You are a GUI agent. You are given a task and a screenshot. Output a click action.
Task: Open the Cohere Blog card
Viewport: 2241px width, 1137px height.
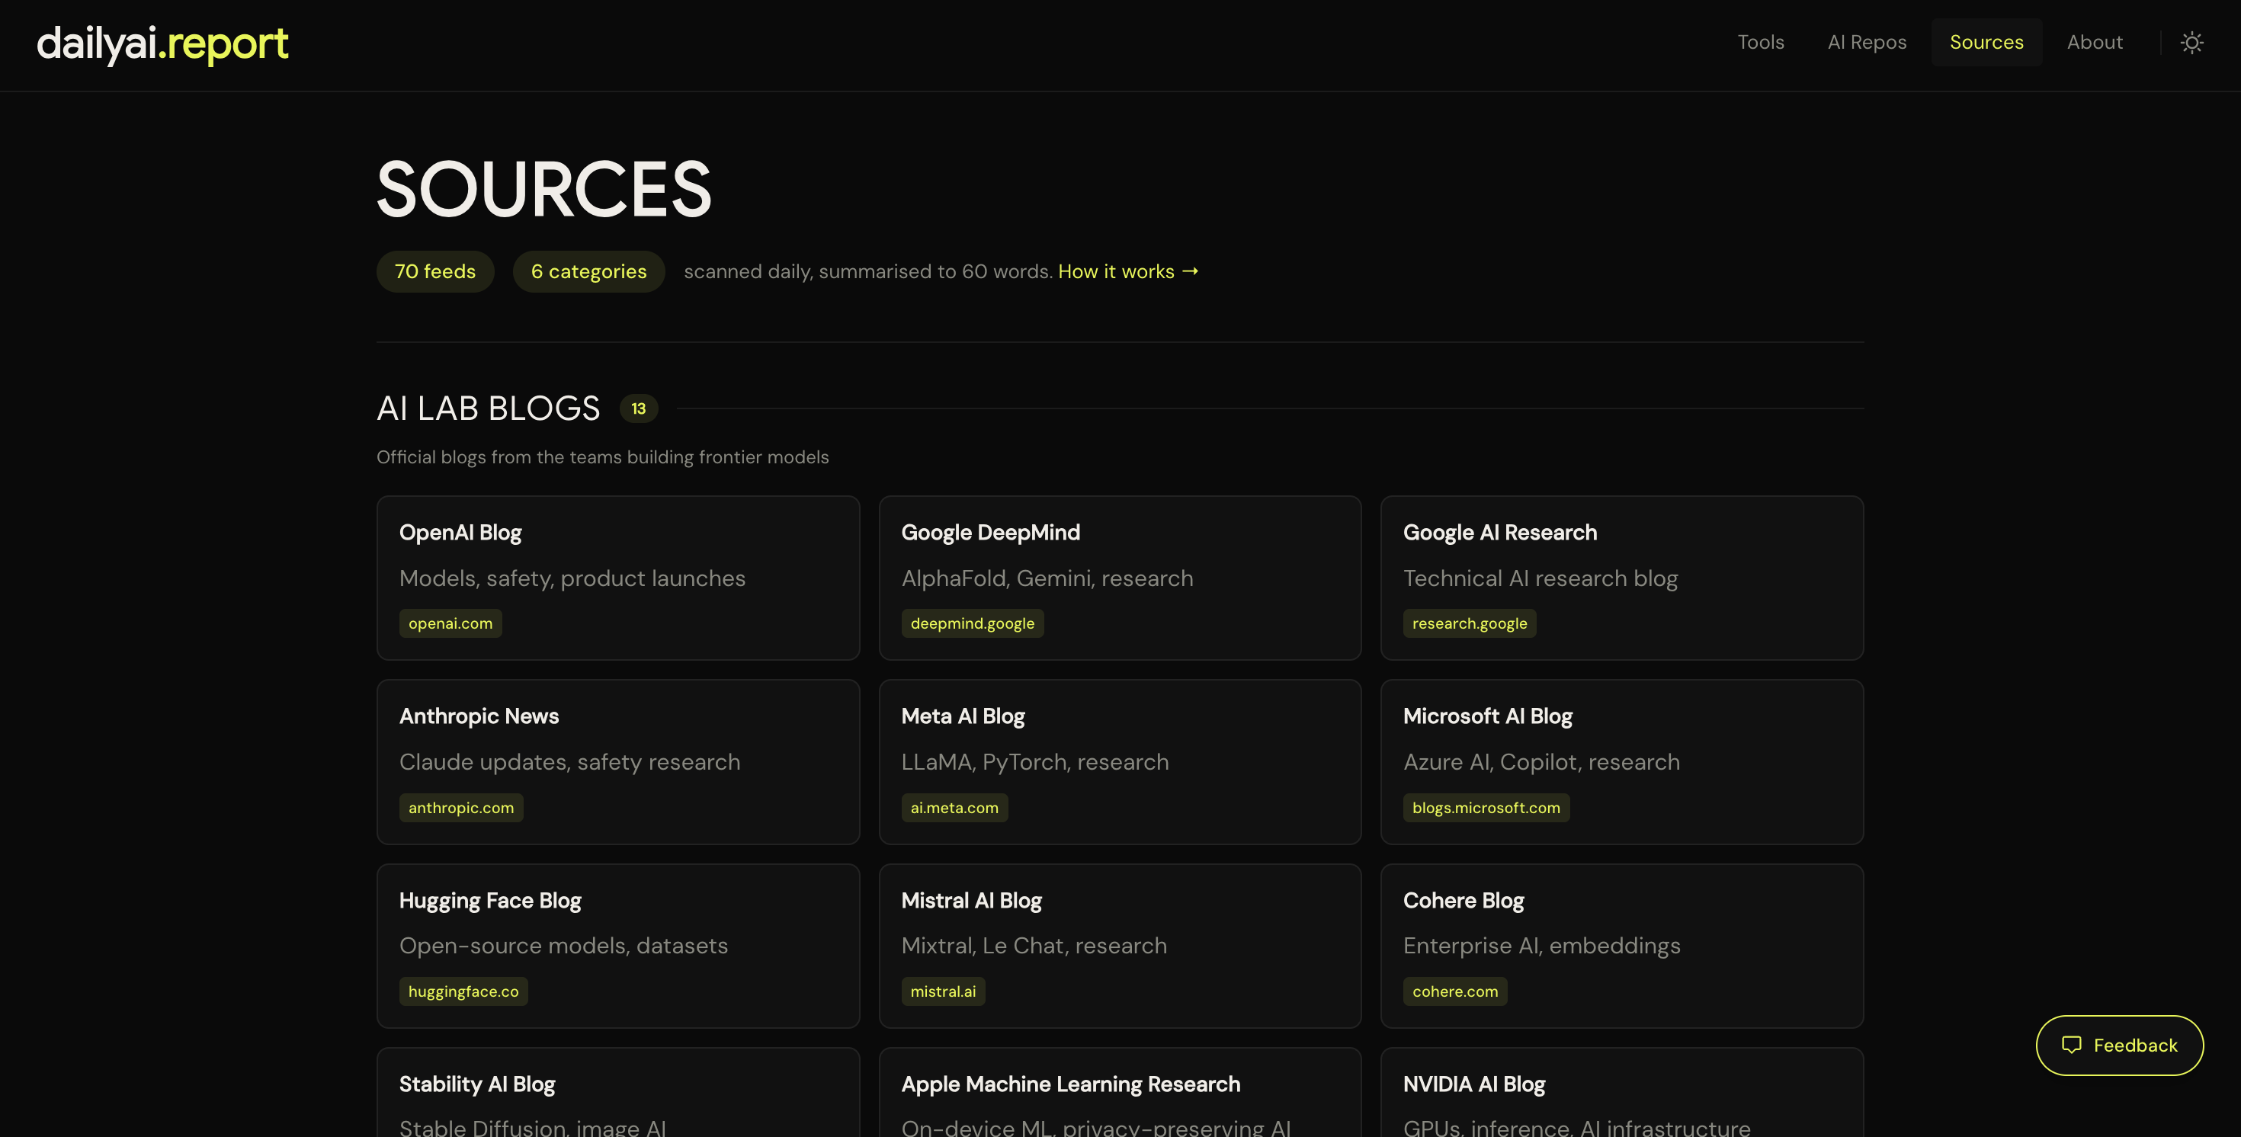click(x=1621, y=945)
